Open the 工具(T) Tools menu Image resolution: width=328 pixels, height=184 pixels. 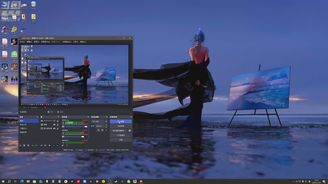pos(76,42)
